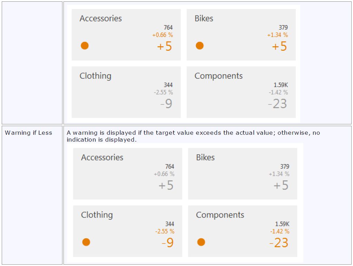353x266 pixels.
Task: Click the Warning if Less row label
Action: point(28,133)
